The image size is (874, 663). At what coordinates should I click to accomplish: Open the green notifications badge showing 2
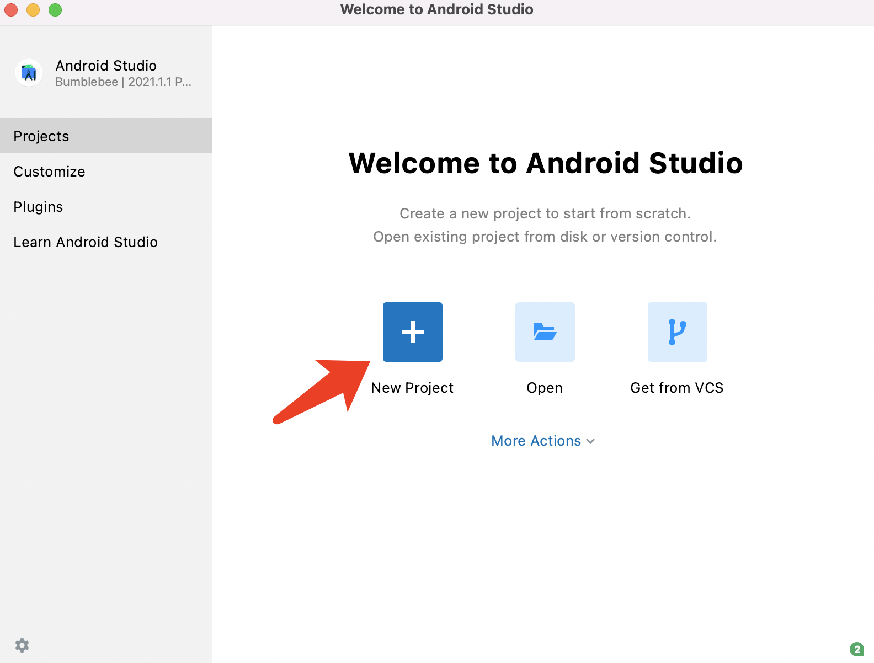(857, 649)
